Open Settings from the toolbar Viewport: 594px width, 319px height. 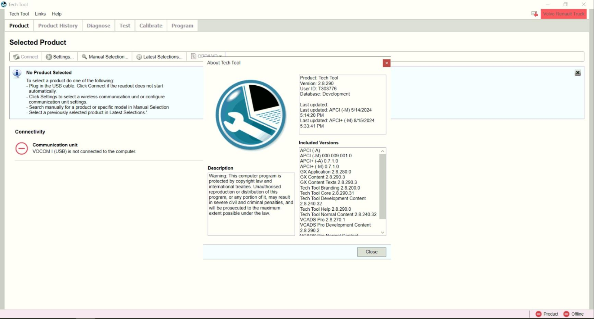[x=60, y=57]
